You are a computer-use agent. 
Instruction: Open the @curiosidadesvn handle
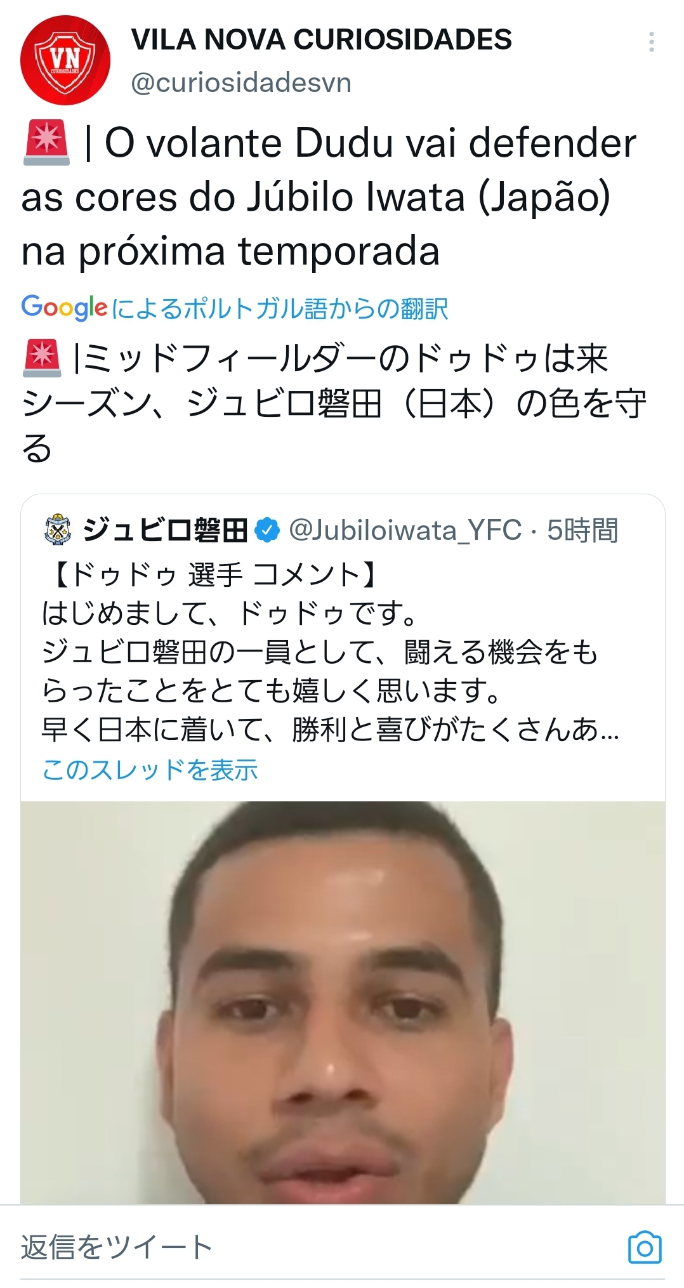(241, 82)
